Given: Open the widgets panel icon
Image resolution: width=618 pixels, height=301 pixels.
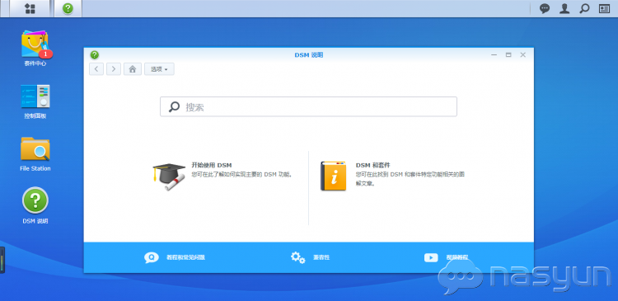Looking at the screenshot, I should 604,9.
